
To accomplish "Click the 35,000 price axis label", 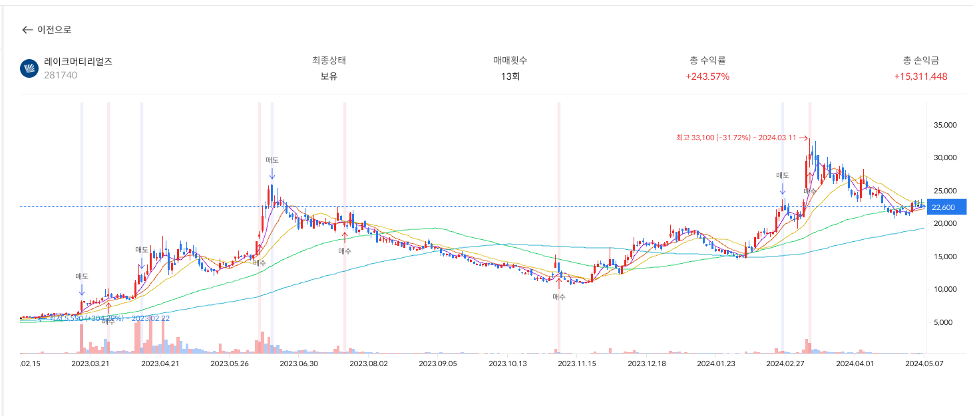I will click(x=945, y=125).
